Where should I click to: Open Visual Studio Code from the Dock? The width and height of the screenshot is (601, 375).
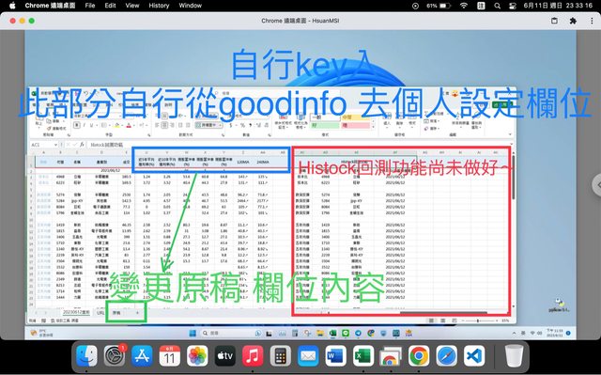[473, 356]
